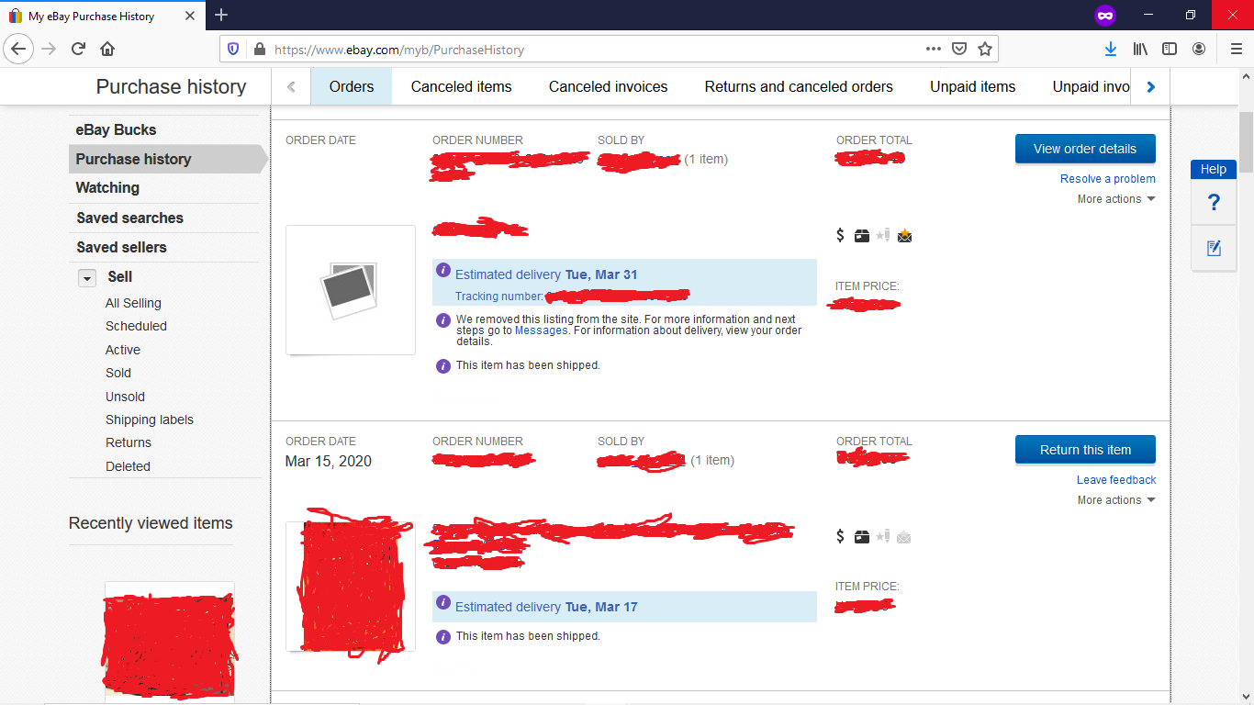Show earlier tabs with left chevron
The height and width of the screenshot is (705, 1254).
click(292, 87)
